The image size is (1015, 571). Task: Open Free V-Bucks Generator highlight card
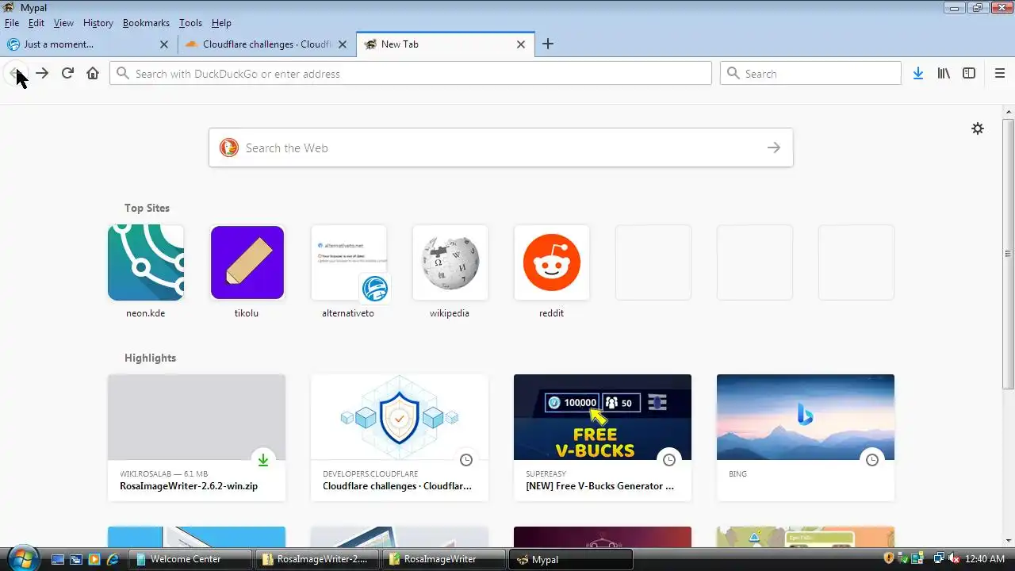[x=603, y=438]
